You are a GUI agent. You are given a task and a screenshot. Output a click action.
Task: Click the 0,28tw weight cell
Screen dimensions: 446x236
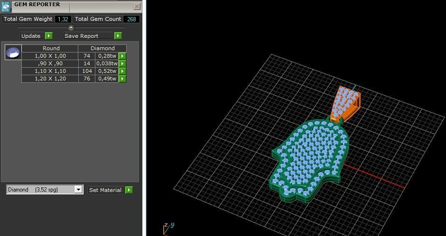tap(107, 56)
